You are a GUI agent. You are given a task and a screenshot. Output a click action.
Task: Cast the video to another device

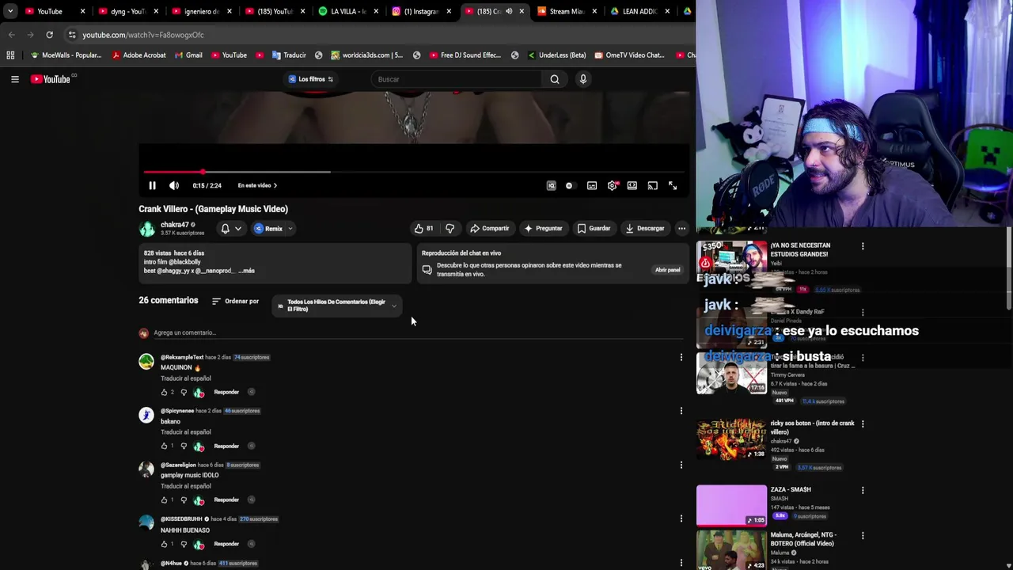coord(652,185)
